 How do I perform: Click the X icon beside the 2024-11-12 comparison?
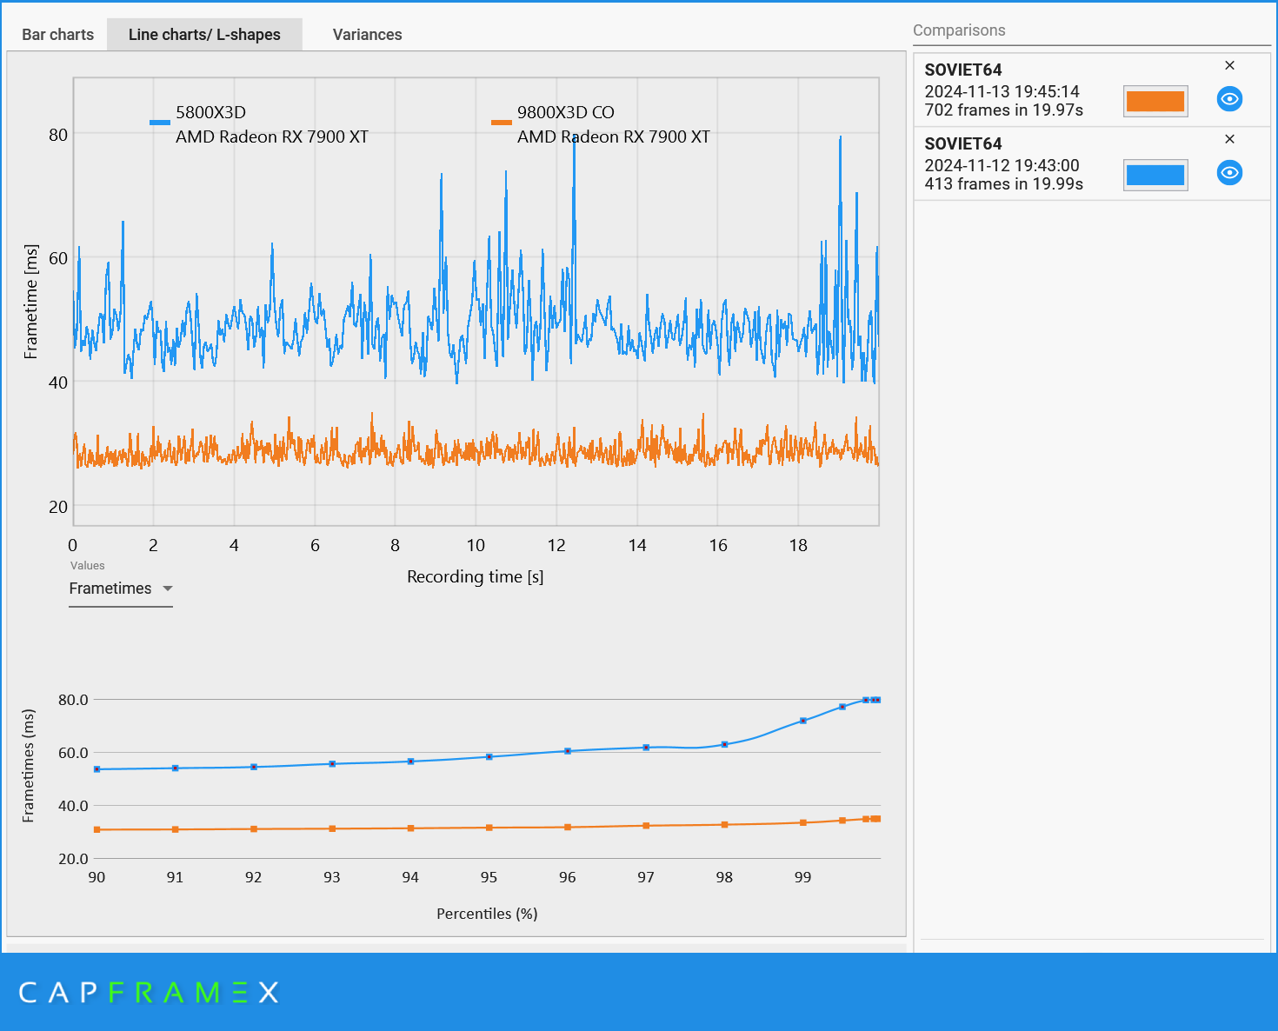[1230, 139]
